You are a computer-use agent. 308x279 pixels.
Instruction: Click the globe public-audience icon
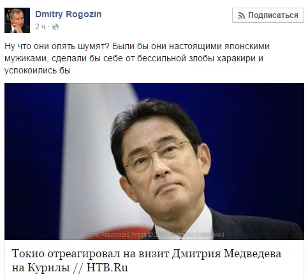55,27
